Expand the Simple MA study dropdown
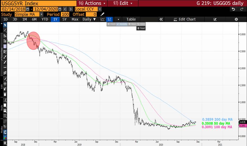The image size is (247, 146). (x=41, y=14)
